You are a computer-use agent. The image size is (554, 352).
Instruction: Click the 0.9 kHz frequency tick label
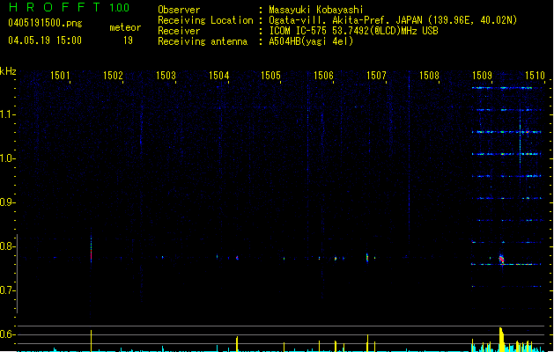7,202
